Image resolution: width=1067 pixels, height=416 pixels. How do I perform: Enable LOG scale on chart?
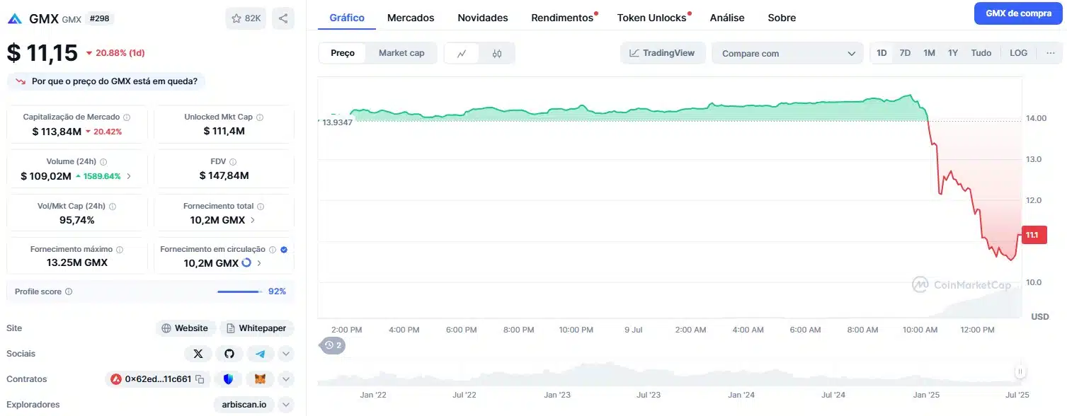tap(1018, 53)
